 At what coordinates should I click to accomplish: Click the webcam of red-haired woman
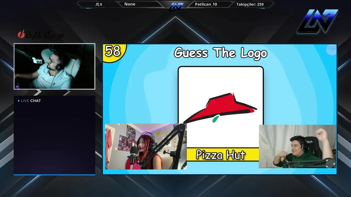146,146
